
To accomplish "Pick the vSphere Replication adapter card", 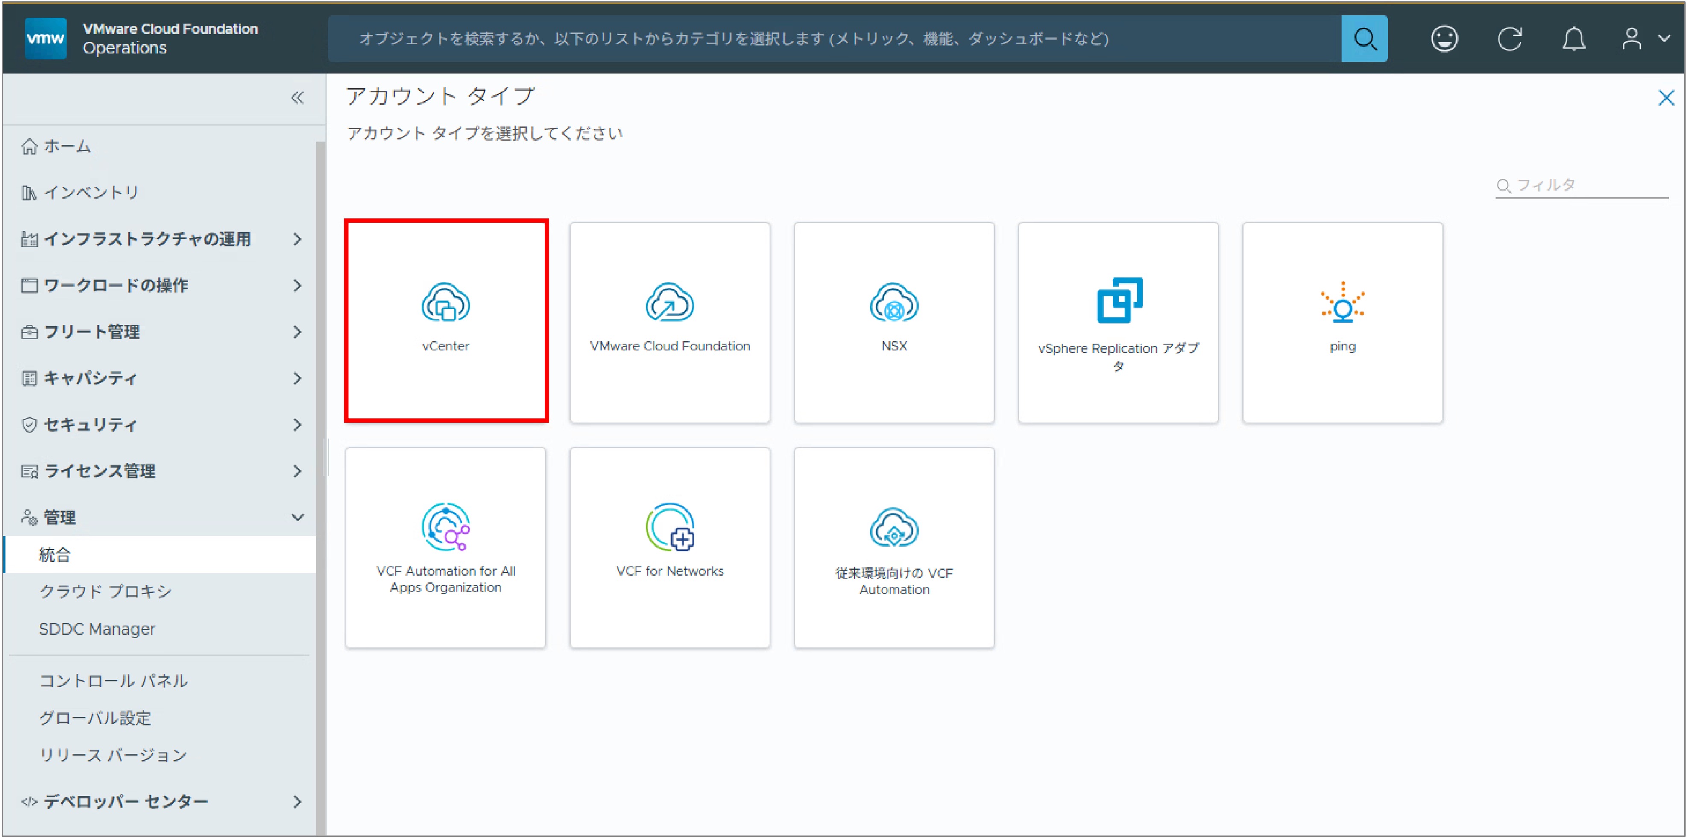I will 1118,322.
